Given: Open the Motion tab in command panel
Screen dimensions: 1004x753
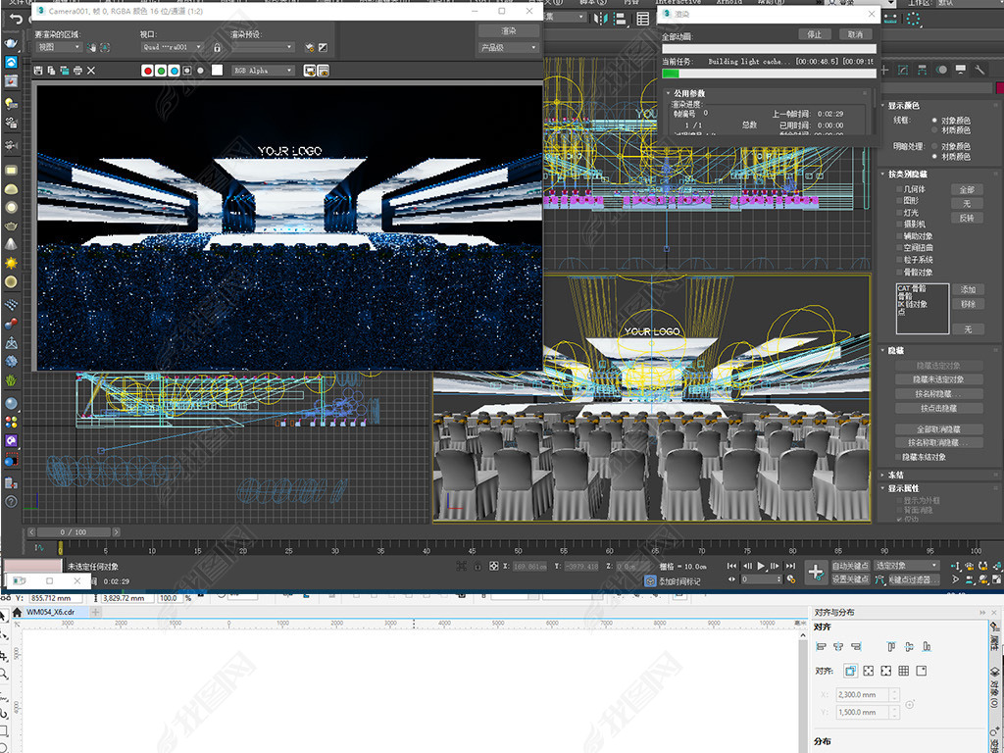Looking at the screenshot, I should point(941,70).
